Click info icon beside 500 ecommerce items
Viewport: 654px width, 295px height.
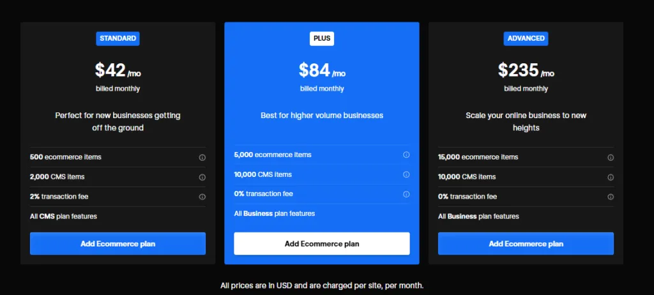(202, 157)
